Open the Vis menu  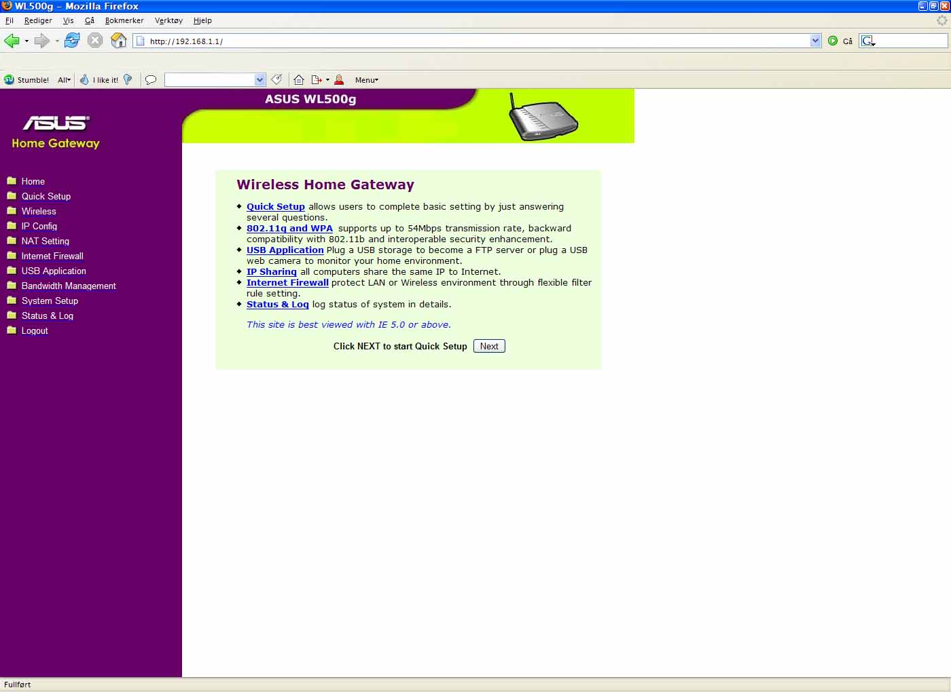tap(69, 20)
